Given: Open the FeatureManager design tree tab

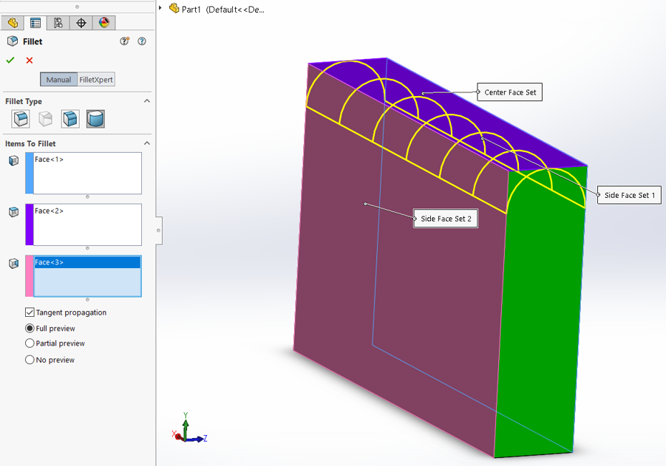Looking at the screenshot, I should coord(13,23).
